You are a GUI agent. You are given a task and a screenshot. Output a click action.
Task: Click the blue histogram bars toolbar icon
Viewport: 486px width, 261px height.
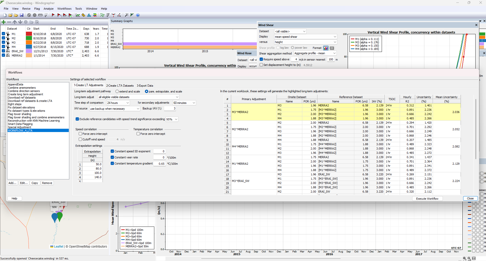pyautogui.click(x=89, y=15)
